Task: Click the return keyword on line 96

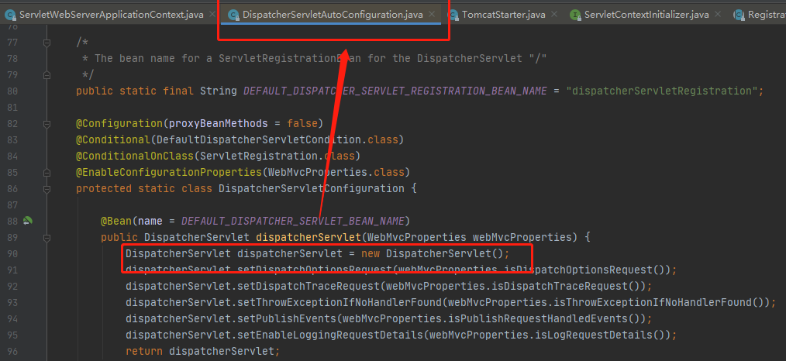Action: 144,351
